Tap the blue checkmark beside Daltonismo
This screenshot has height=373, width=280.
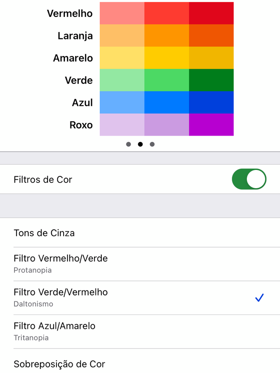click(x=259, y=298)
